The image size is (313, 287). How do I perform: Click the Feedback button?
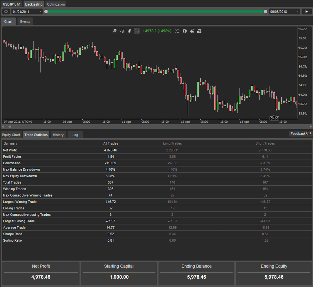click(300, 134)
